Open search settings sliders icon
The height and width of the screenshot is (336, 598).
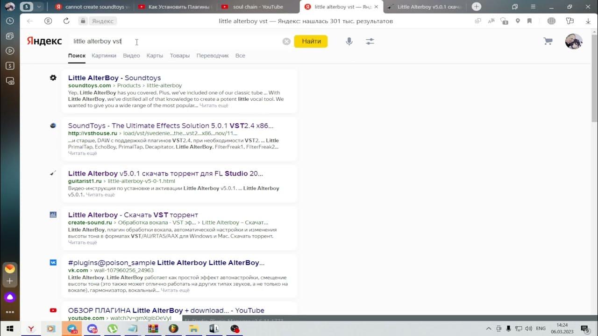[370, 41]
